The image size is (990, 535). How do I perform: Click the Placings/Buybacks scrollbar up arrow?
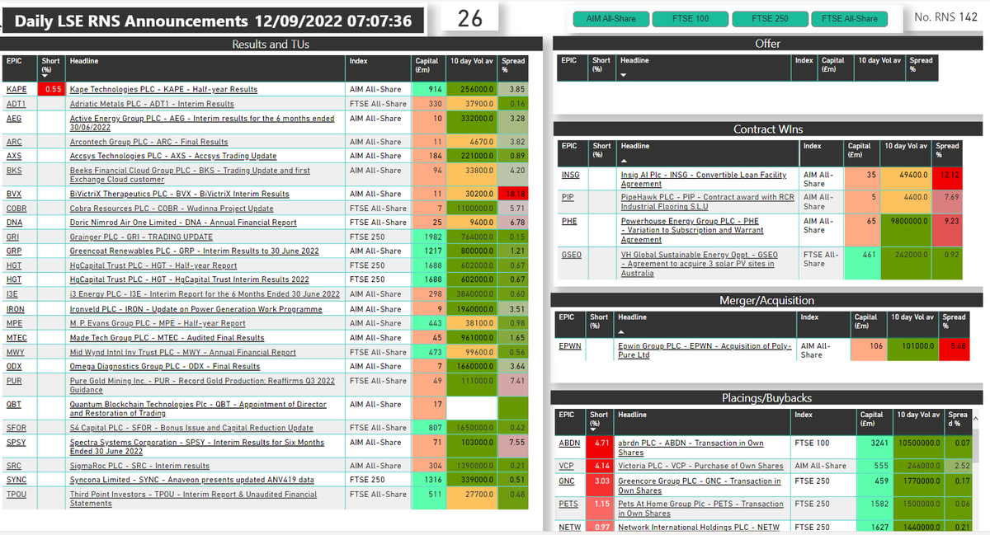[978, 420]
